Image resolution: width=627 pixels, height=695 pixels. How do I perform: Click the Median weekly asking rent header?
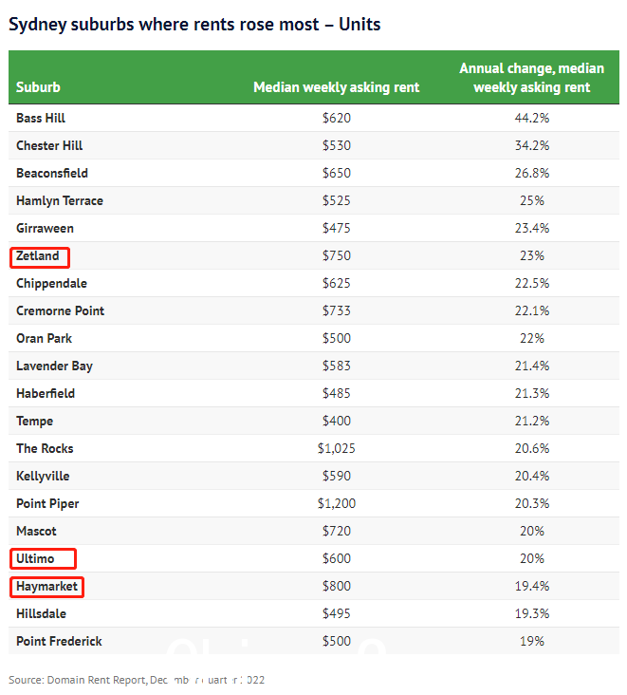pyautogui.click(x=336, y=87)
